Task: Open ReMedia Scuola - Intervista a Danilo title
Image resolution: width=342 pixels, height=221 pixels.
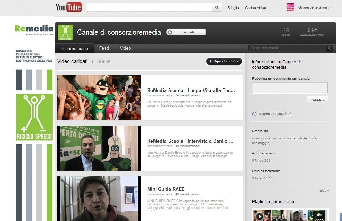Action: point(190,141)
